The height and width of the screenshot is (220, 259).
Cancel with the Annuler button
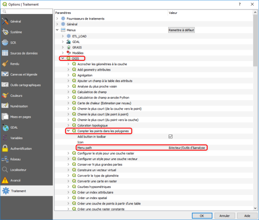[x=224, y=216]
